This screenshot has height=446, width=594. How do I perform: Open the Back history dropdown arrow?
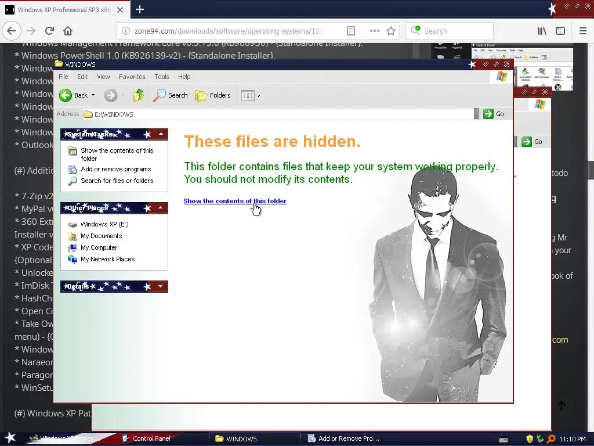(x=93, y=95)
